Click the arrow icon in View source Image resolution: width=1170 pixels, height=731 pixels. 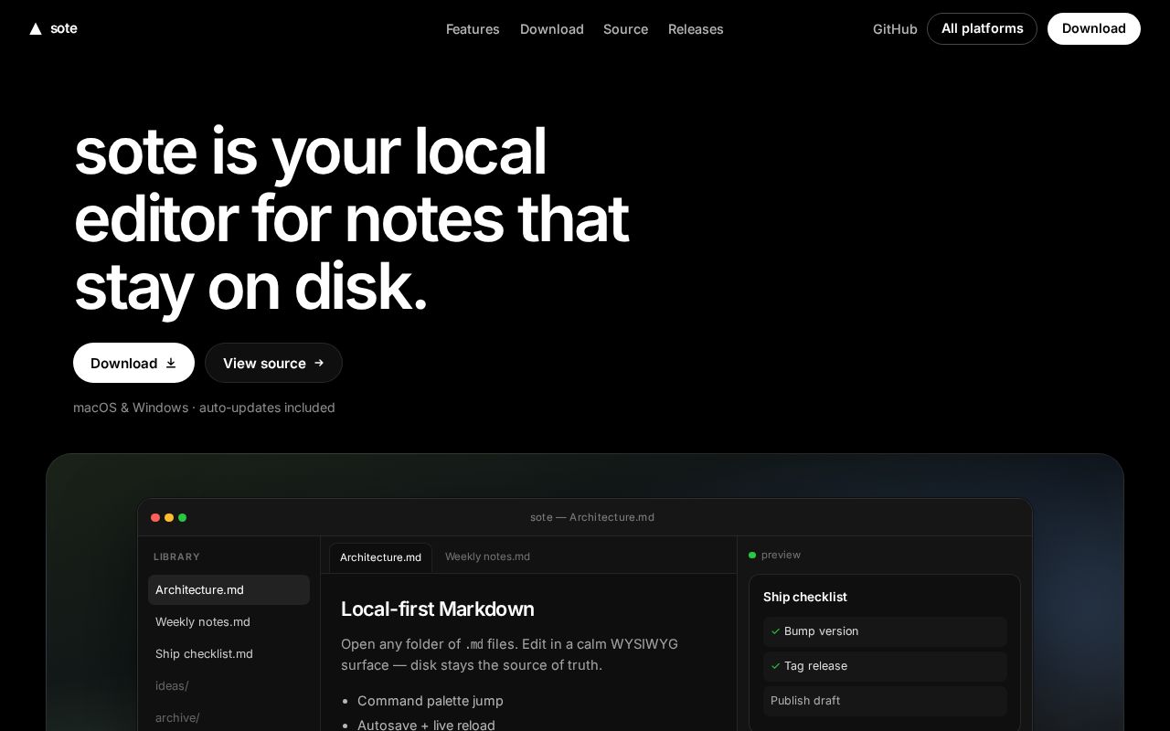(x=319, y=363)
